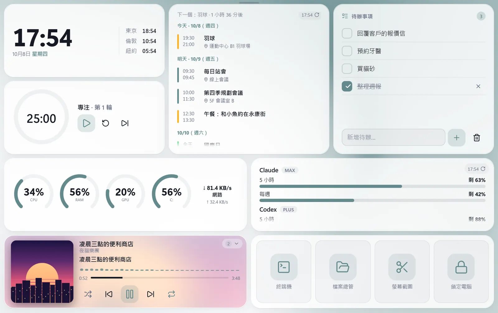Click the 專注 · 第 1 輪 label

(95, 107)
